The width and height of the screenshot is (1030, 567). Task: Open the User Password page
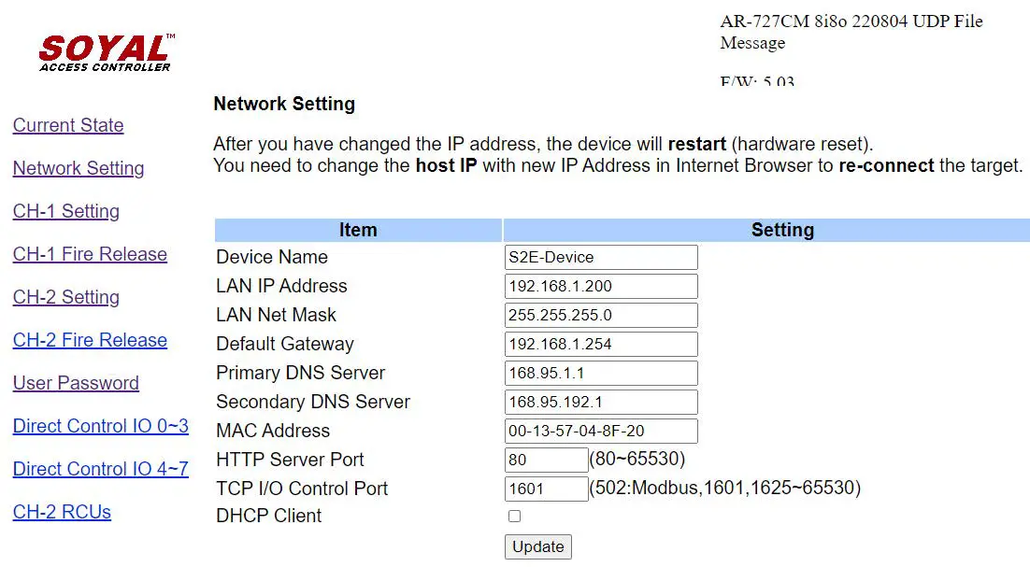tap(76, 383)
